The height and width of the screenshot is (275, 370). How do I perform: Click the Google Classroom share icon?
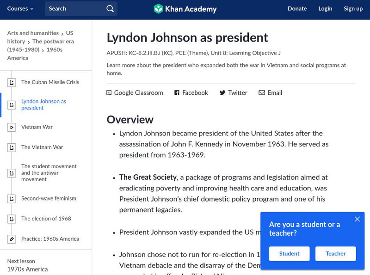[x=109, y=93]
